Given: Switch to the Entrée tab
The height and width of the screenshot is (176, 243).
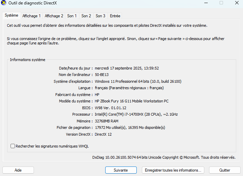Looking at the screenshot, I should pyautogui.click(x=115, y=16).
